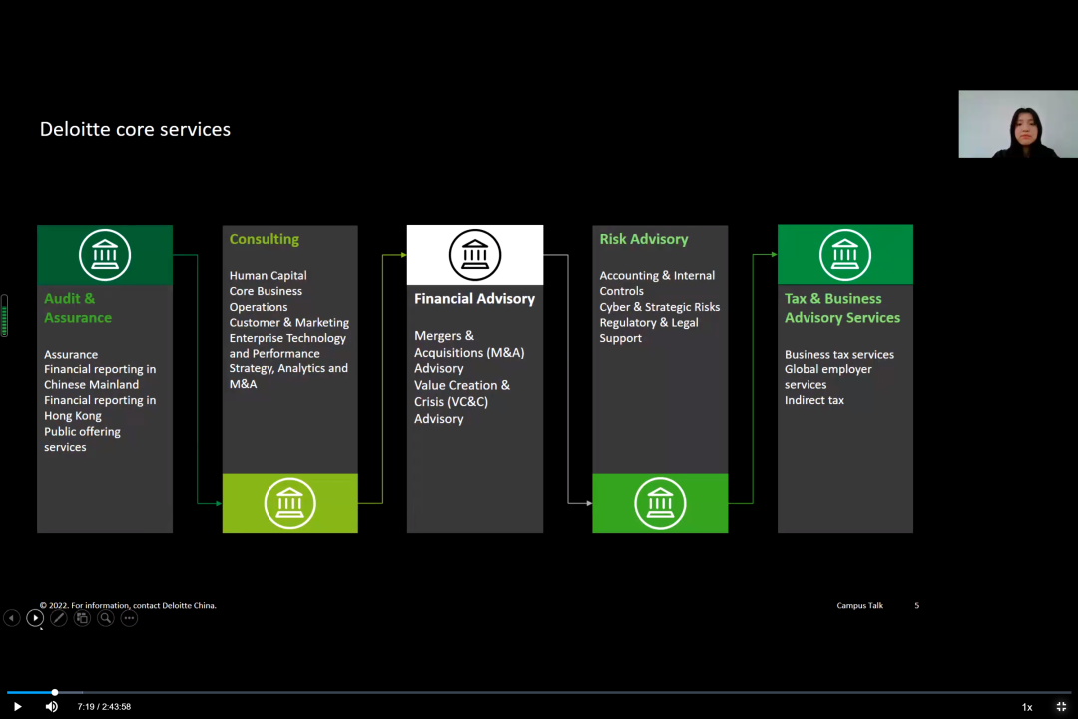Exit fullscreen mode via the corner icon
The width and height of the screenshot is (1078, 719).
(1061, 707)
